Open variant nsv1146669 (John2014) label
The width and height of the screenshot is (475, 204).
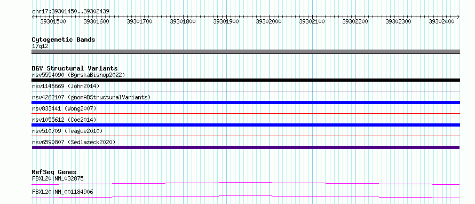coord(66,86)
